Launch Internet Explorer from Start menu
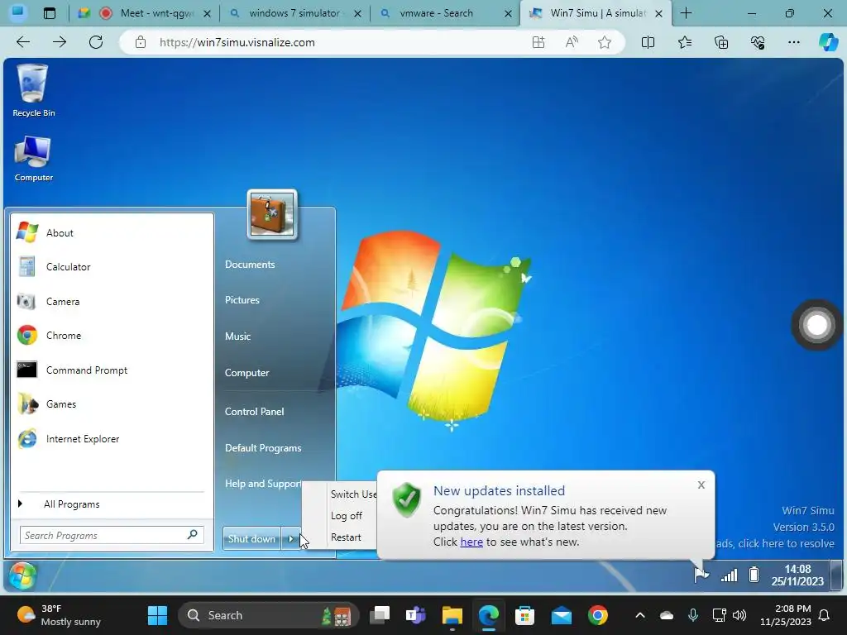847x635 pixels. click(112, 438)
